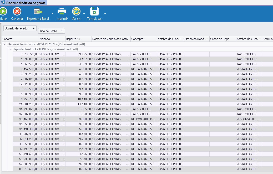Collapse the Tipo de Gasto EXTERIOR group
Viewport: 273px width, 174px height.
click(x=10, y=49)
